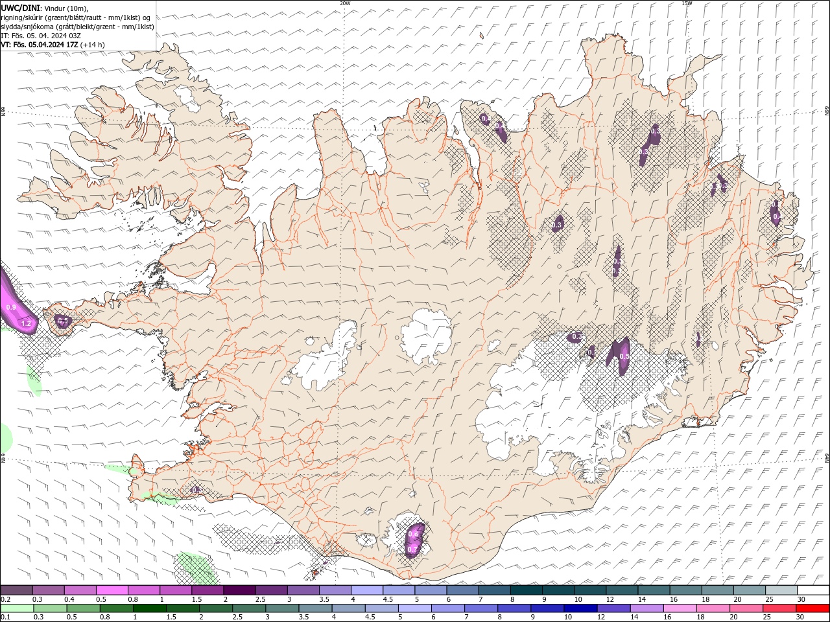
Task: Click the 0.9 precipitation value off the west coast
Action: (11, 307)
